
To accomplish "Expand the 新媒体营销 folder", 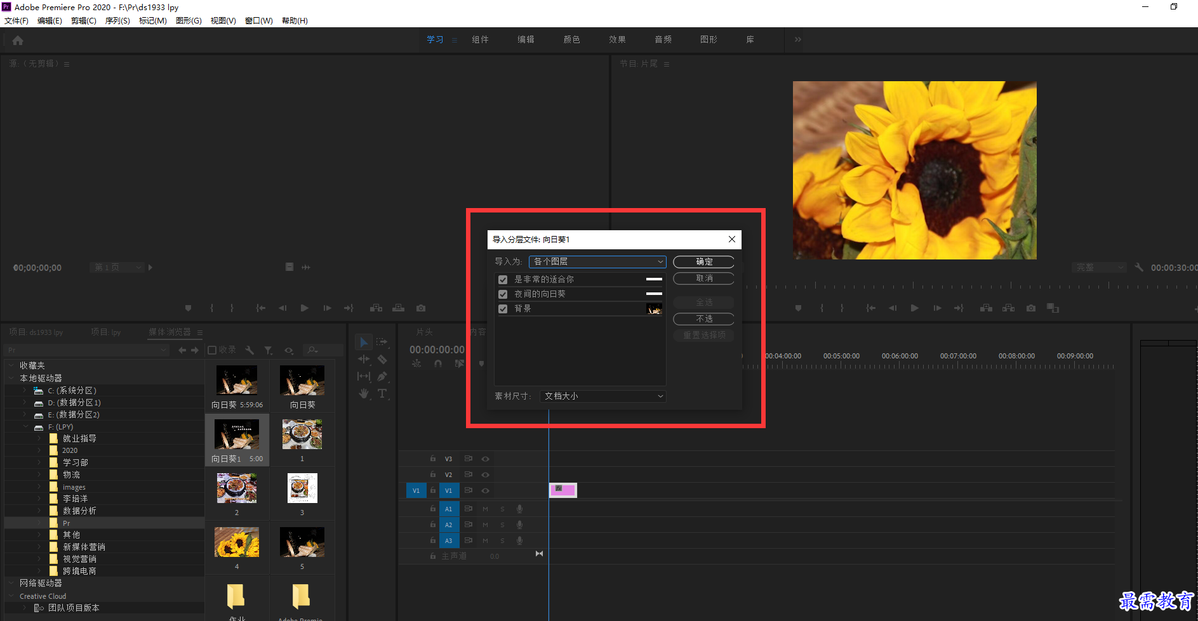I will click(39, 547).
